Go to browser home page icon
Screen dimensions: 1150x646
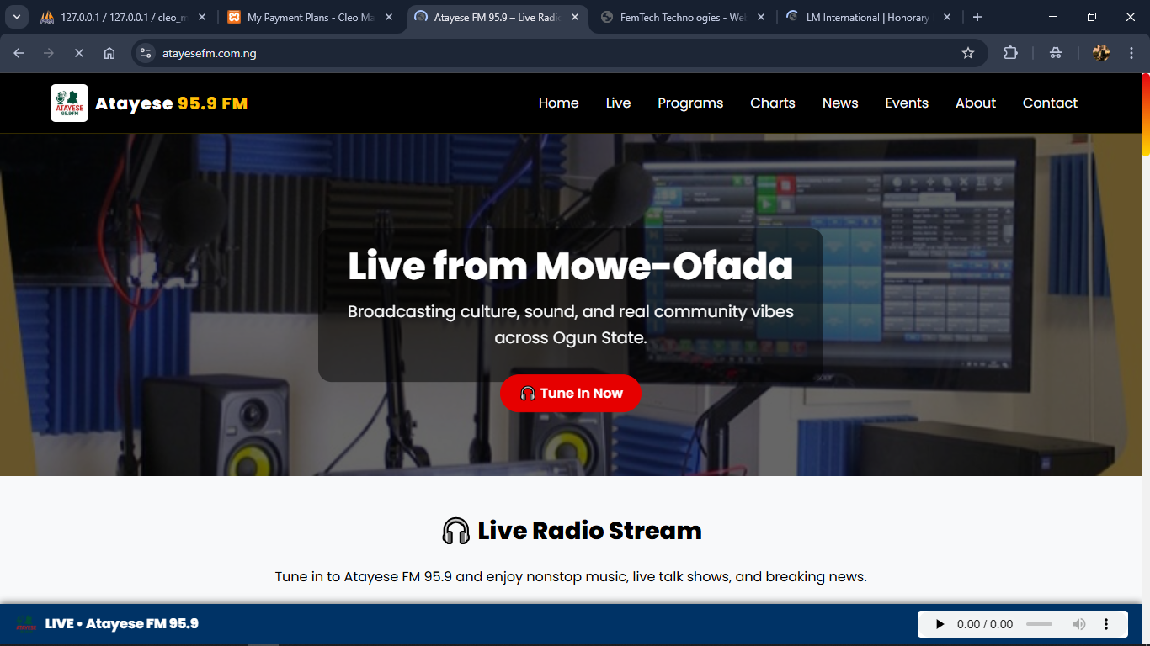(109, 53)
